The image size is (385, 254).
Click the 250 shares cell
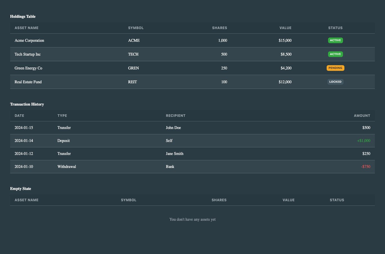(x=224, y=68)
